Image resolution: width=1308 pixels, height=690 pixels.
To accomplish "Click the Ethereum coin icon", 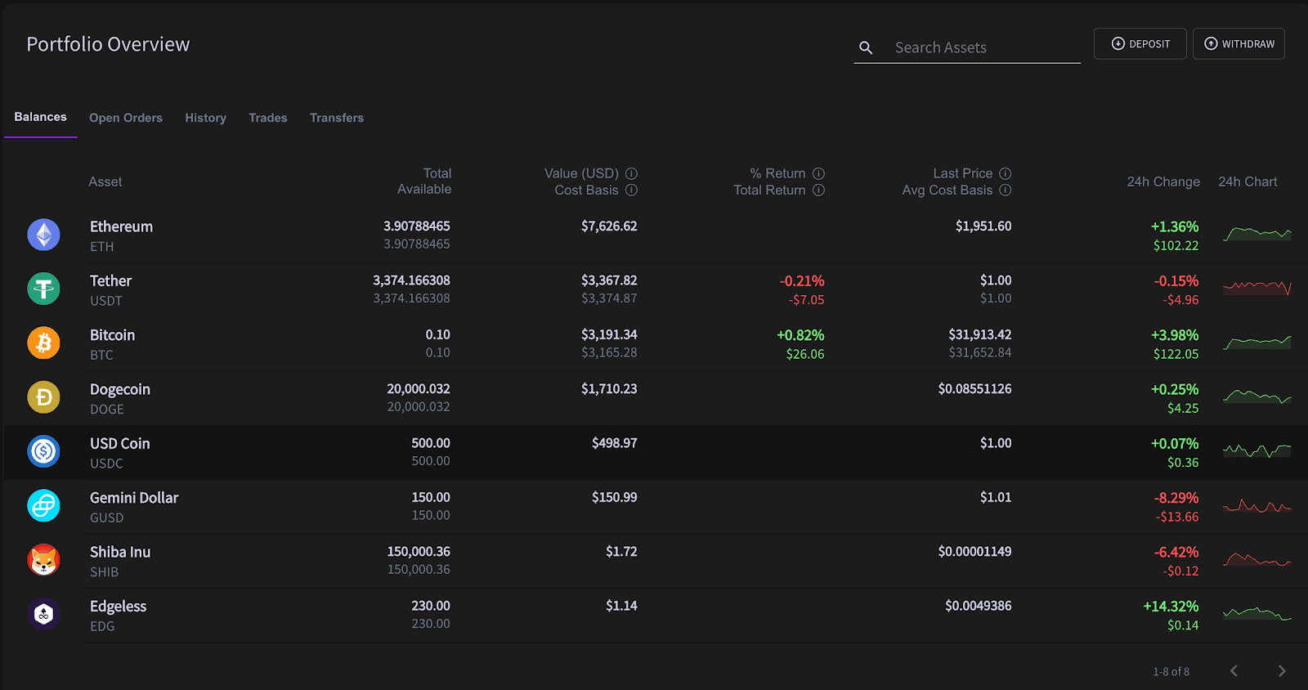I will point(44,235).
